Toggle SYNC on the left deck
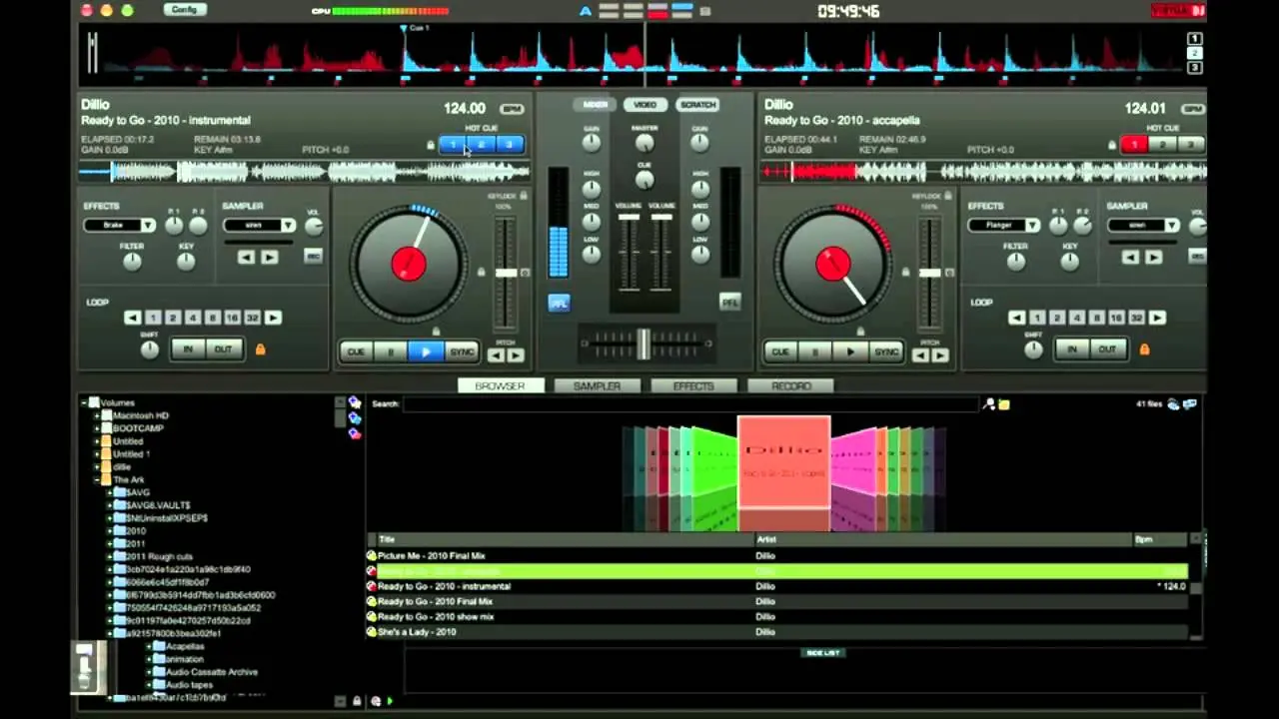 462,352
